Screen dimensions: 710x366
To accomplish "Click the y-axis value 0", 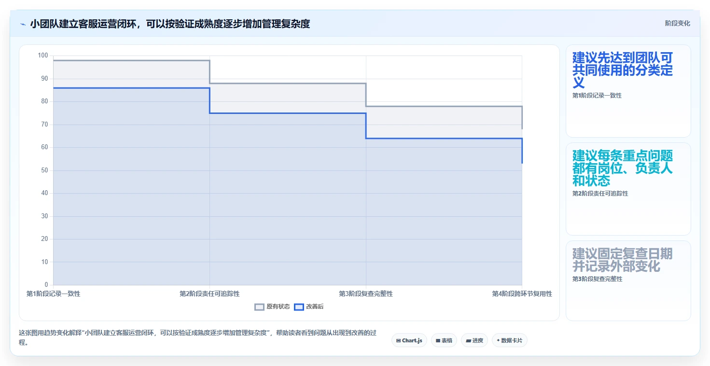I will tap(46, 285).
